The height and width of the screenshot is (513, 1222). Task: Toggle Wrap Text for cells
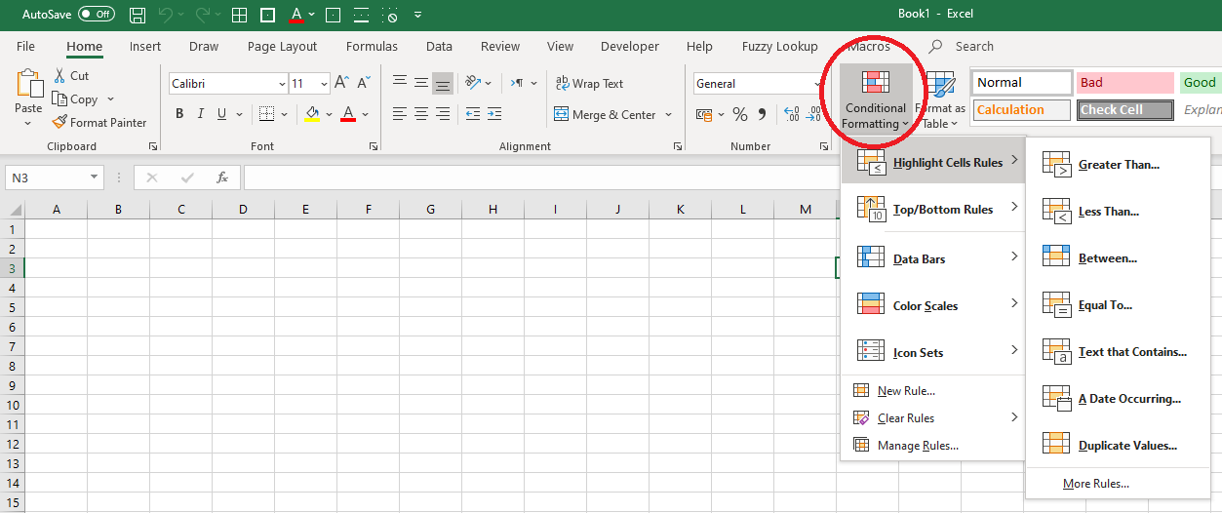click(x=589, y=84)
